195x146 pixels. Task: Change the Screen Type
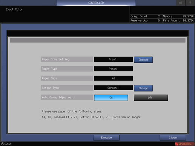[143, 88]
